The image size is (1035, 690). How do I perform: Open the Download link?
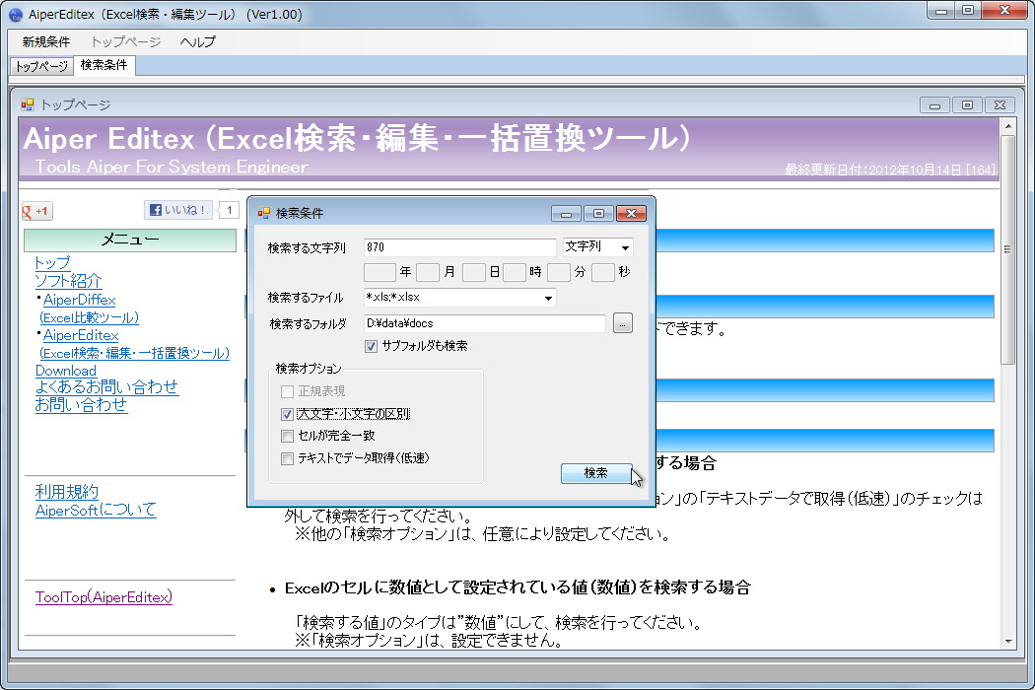point(66,369)
